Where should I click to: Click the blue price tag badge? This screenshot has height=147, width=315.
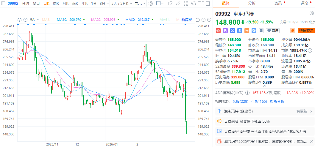click(x=254, y=31)
